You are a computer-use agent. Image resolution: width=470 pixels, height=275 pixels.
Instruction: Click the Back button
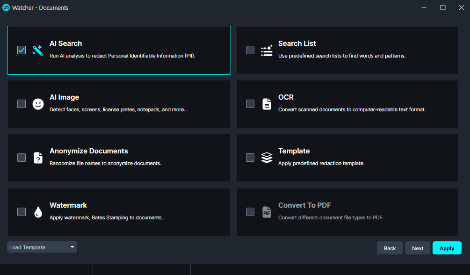(390, 248)
